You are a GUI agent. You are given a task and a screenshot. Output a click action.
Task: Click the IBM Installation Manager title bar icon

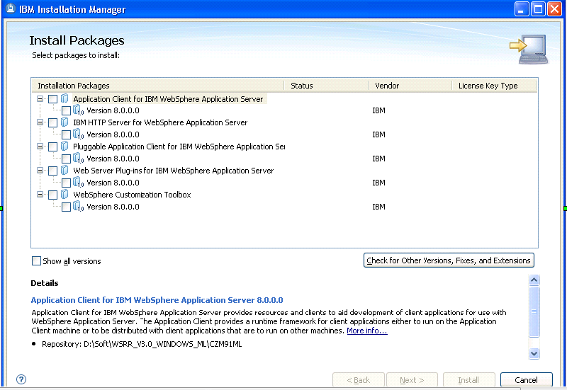pos(11,8)
